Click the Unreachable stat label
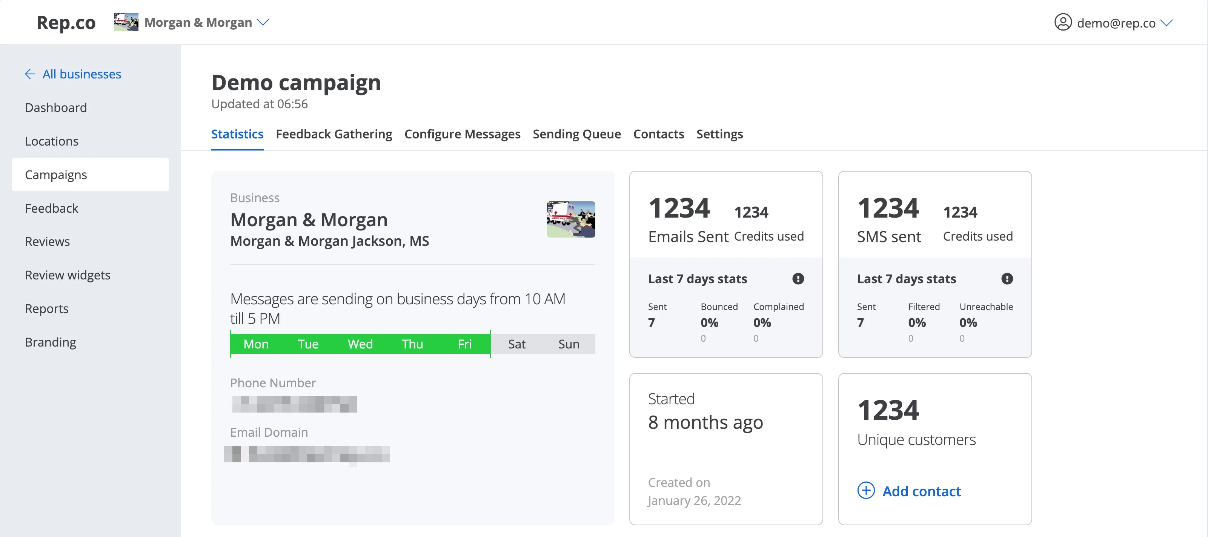Viewport: 1208px width, 537px height. 986,307
